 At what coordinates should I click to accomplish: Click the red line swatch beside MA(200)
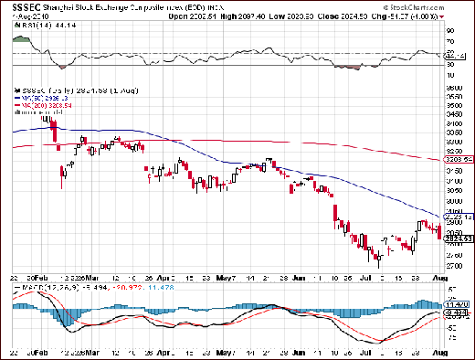[17, 105]
